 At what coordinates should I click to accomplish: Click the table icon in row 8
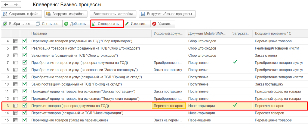(15, 70)
